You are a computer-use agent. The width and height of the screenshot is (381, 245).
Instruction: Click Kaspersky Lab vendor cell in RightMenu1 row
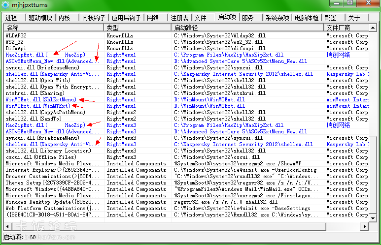click(347, 74)
